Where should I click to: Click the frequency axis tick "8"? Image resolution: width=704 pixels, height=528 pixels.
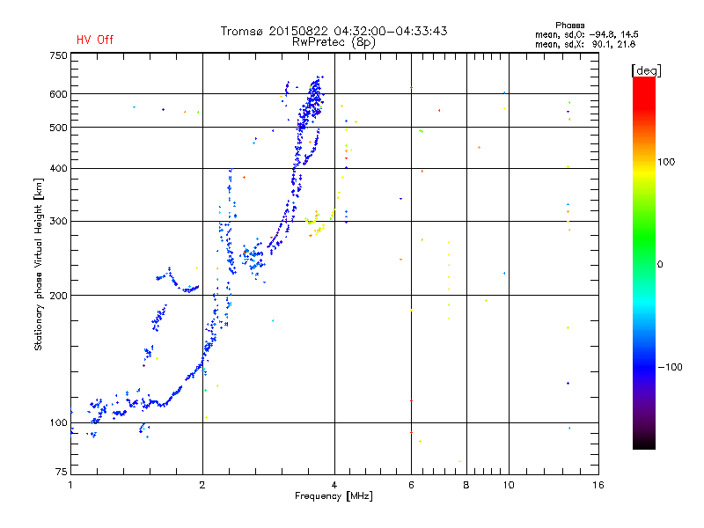click(x=466, y=485)
